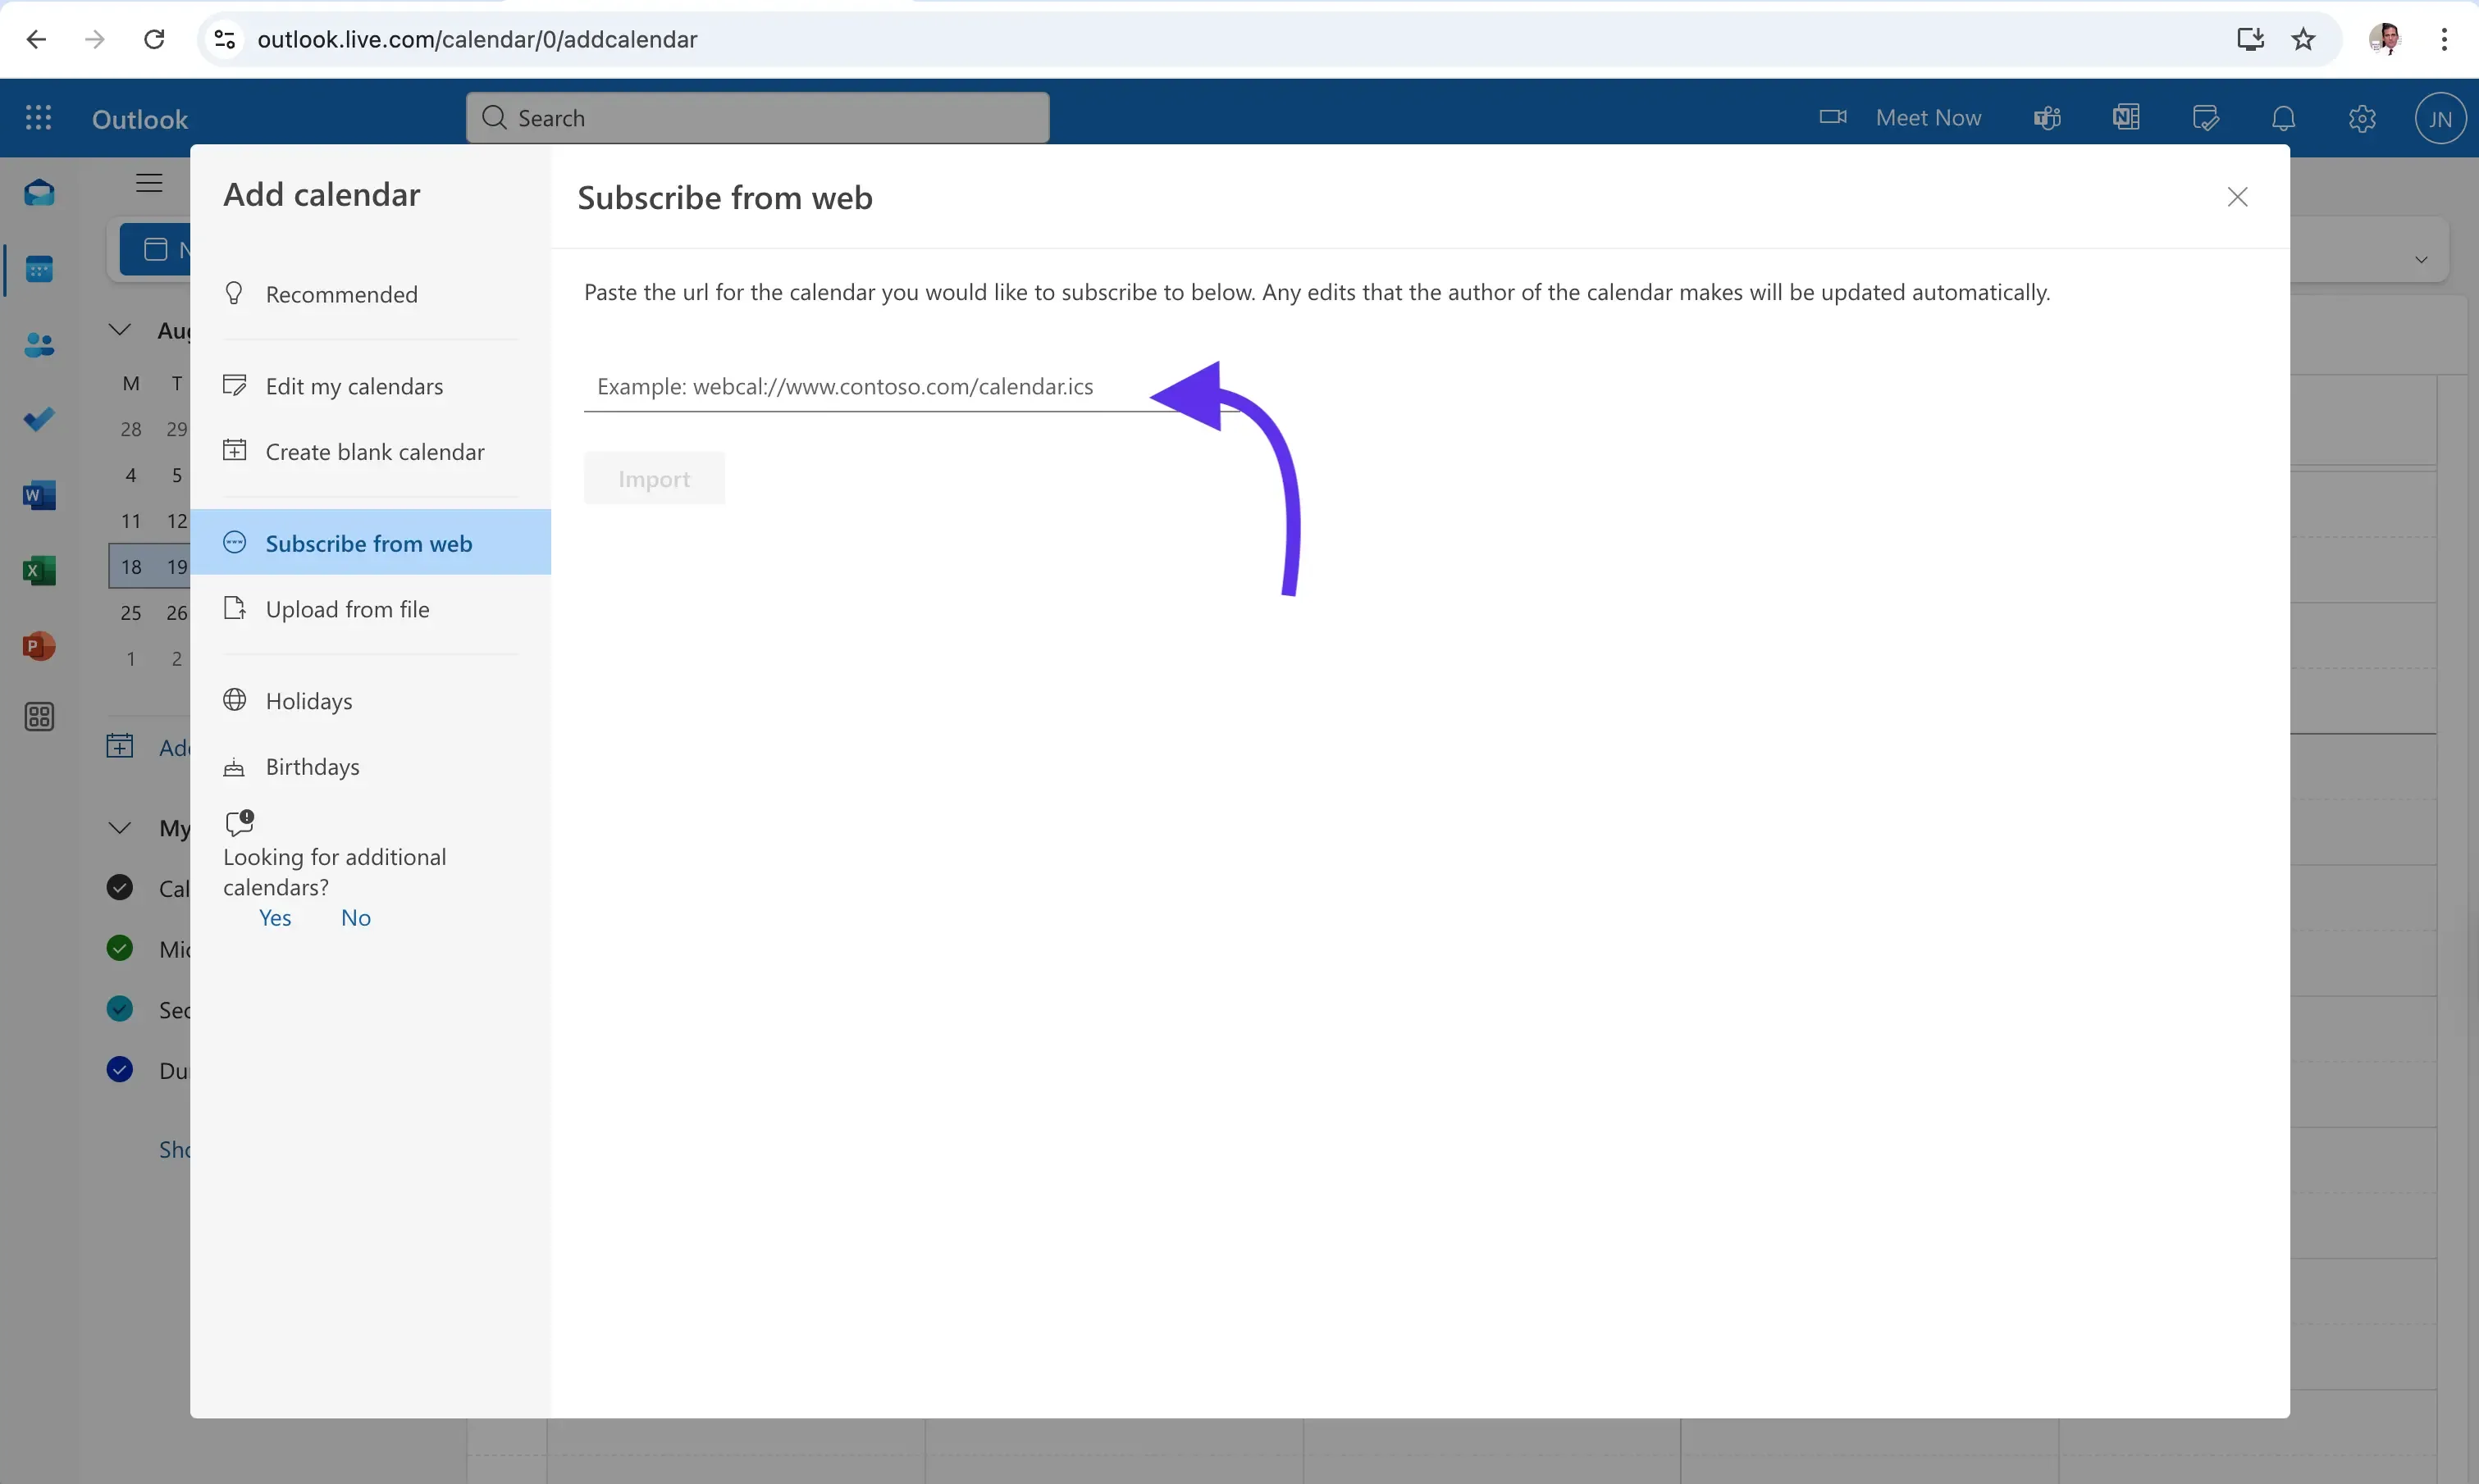The height and width of the screenshot is (1484, 2479).
Task: Click the Import button
Action: click(653, 478)
